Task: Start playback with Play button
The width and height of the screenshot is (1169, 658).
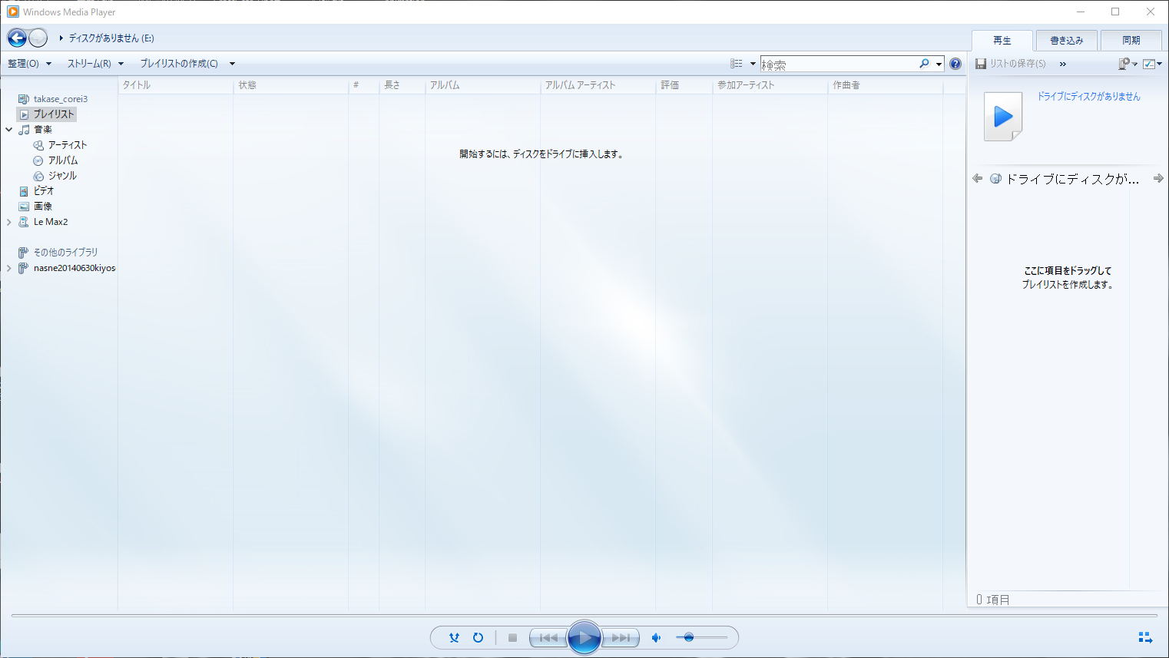Action: coord(584,637)
